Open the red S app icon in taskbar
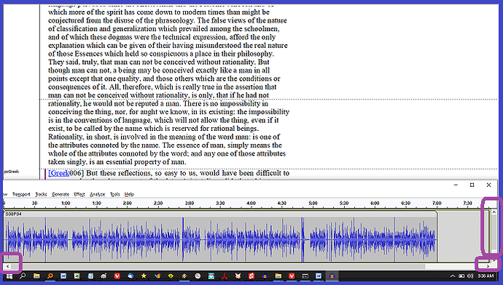The height and width of the screenshot is (285, 503). tap(251, 276)
